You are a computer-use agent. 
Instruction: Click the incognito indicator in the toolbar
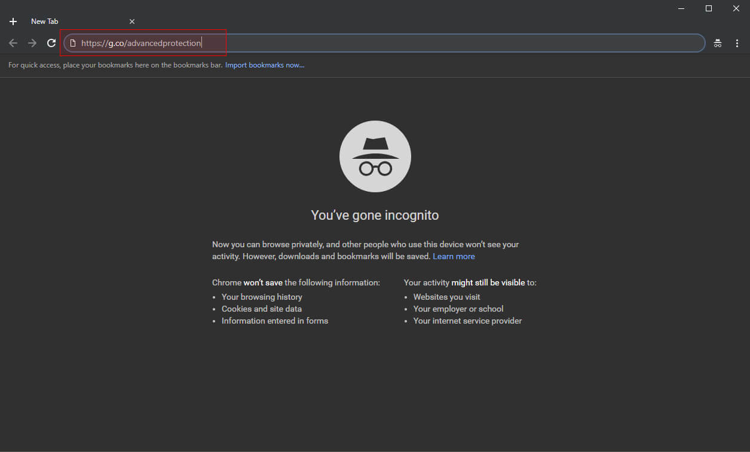pos(718,43)
